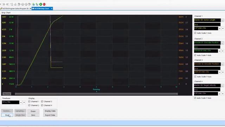Increase Channel 3 Unit/Div scale
The width and height of the screenshot is (225, 127).
(x=220, y=72)
